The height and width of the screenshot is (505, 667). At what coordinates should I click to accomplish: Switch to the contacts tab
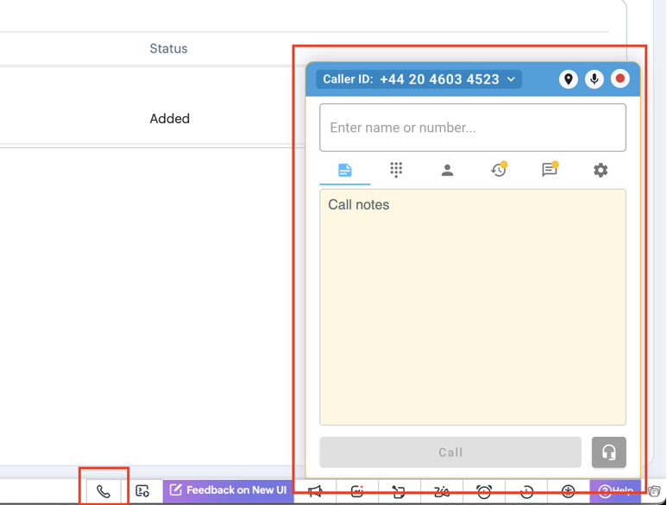tap(447, 171)
